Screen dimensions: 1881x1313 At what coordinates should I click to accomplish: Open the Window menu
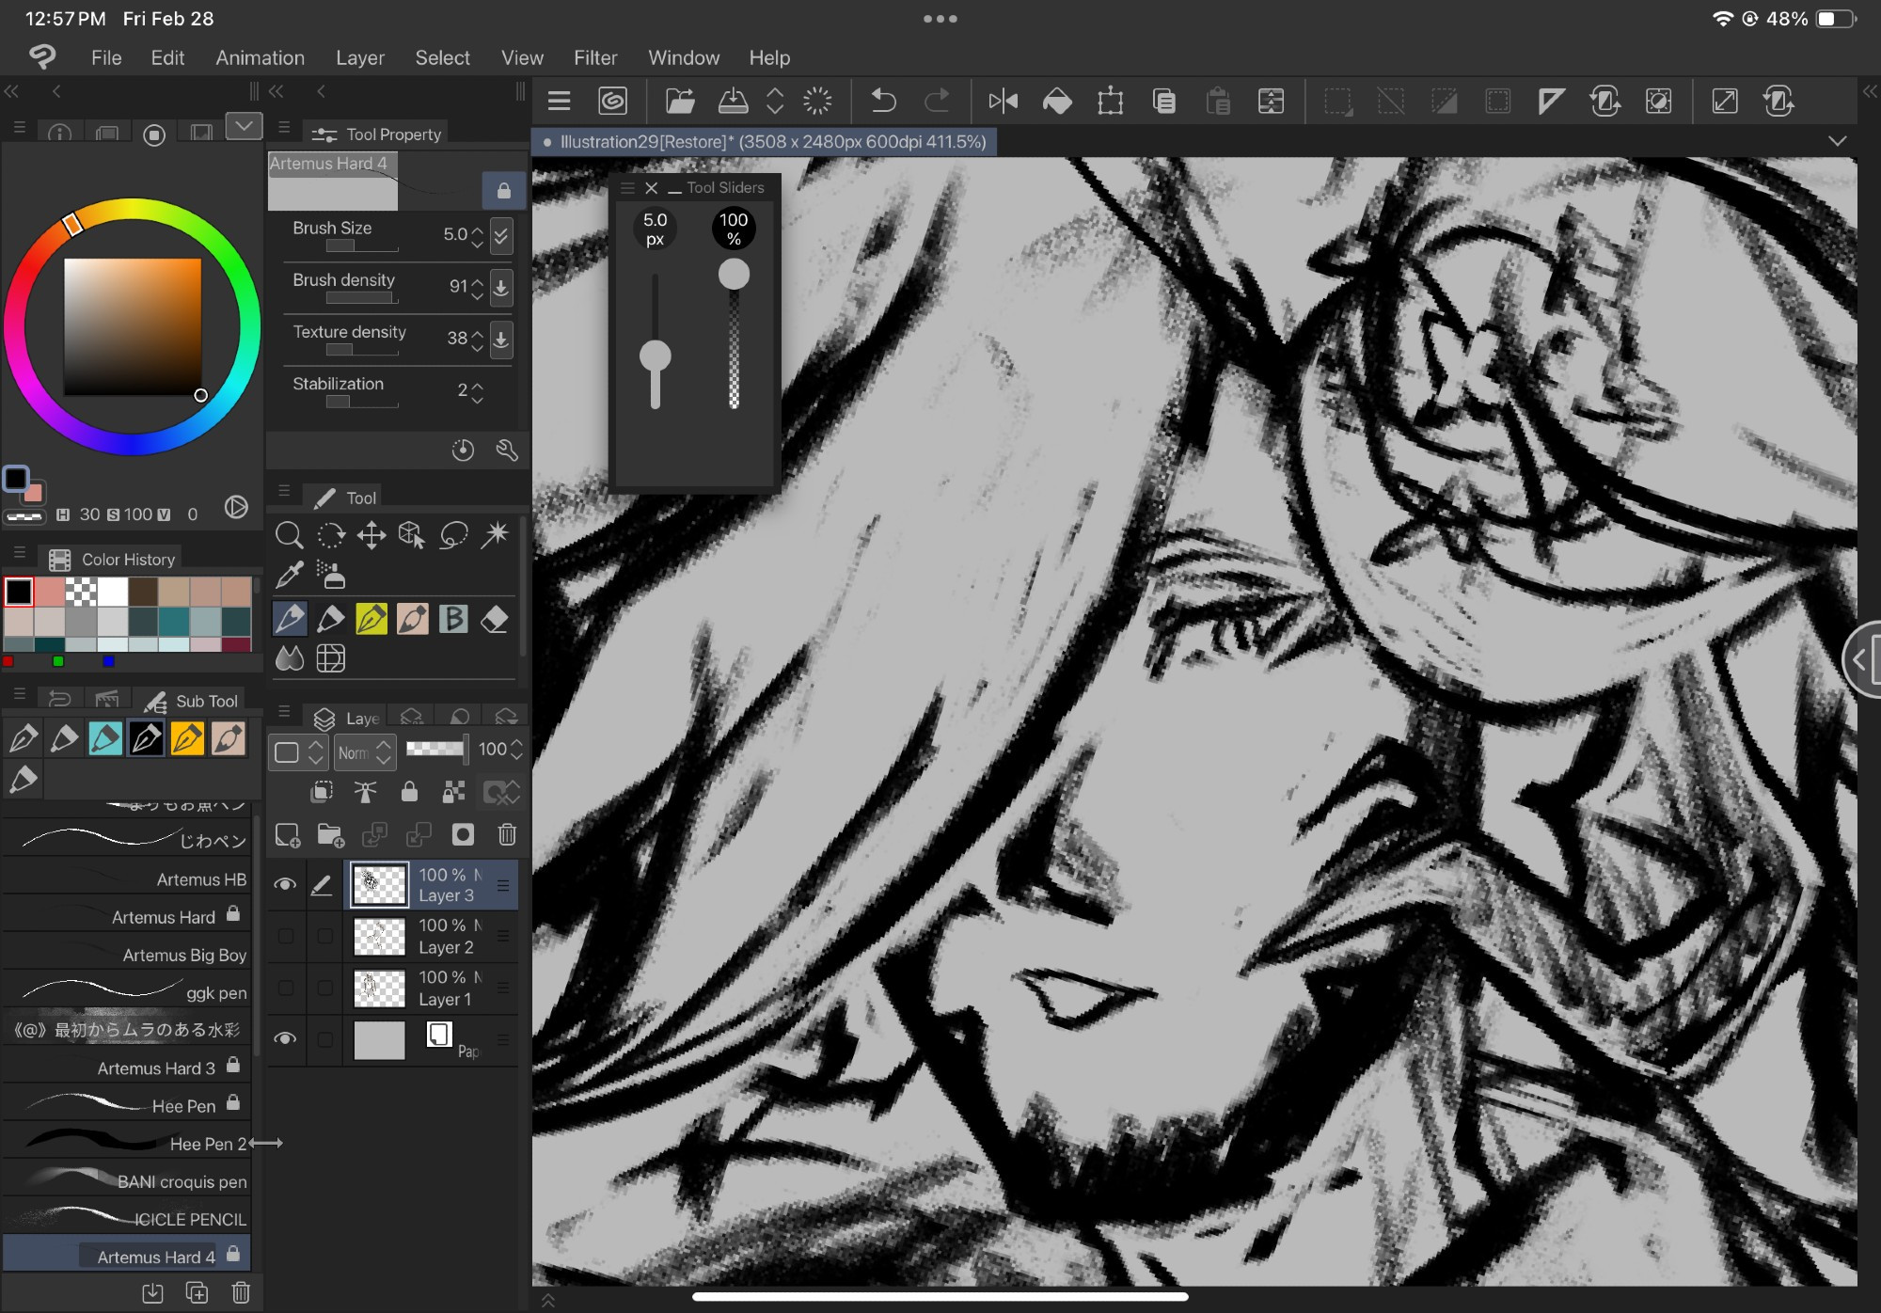click(x=684, y=57)
